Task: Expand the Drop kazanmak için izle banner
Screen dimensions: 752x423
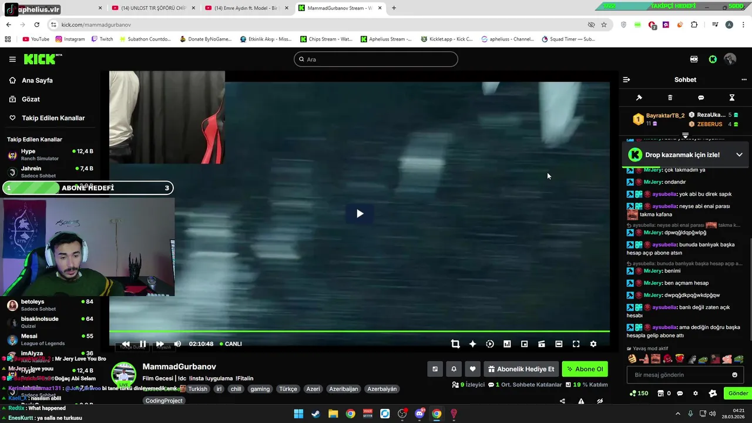Action: pyautogui.click(x=739, y=155)
